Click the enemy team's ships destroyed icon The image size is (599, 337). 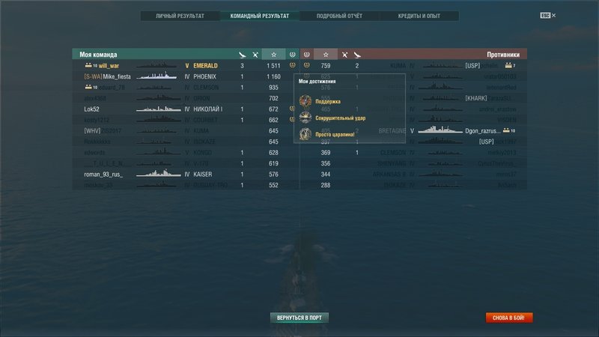(344, 55)
